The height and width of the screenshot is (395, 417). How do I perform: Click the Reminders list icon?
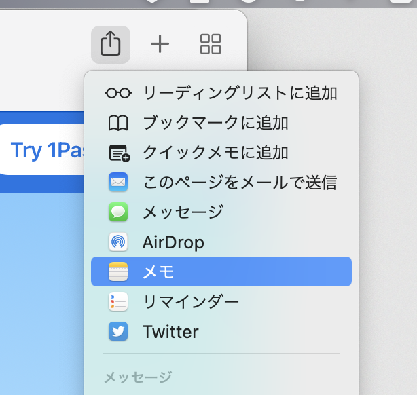tap(118, 301)
